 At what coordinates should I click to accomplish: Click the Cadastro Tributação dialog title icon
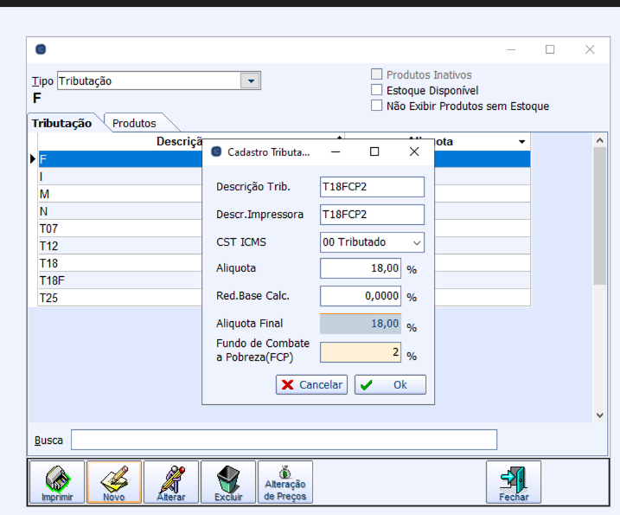click(216, 151)
